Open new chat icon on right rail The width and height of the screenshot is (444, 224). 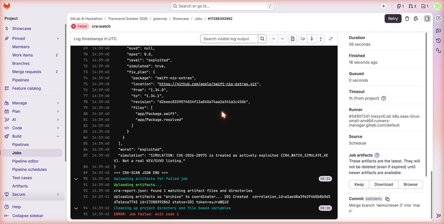point(438,30)
